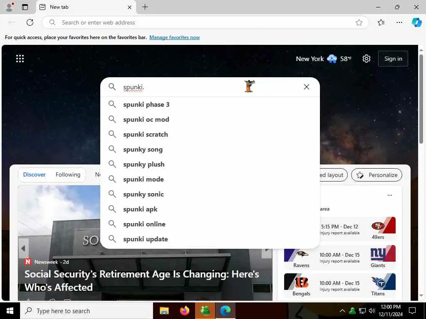Click the page vertical scrollbar thumb

click(x=421, y=99)
